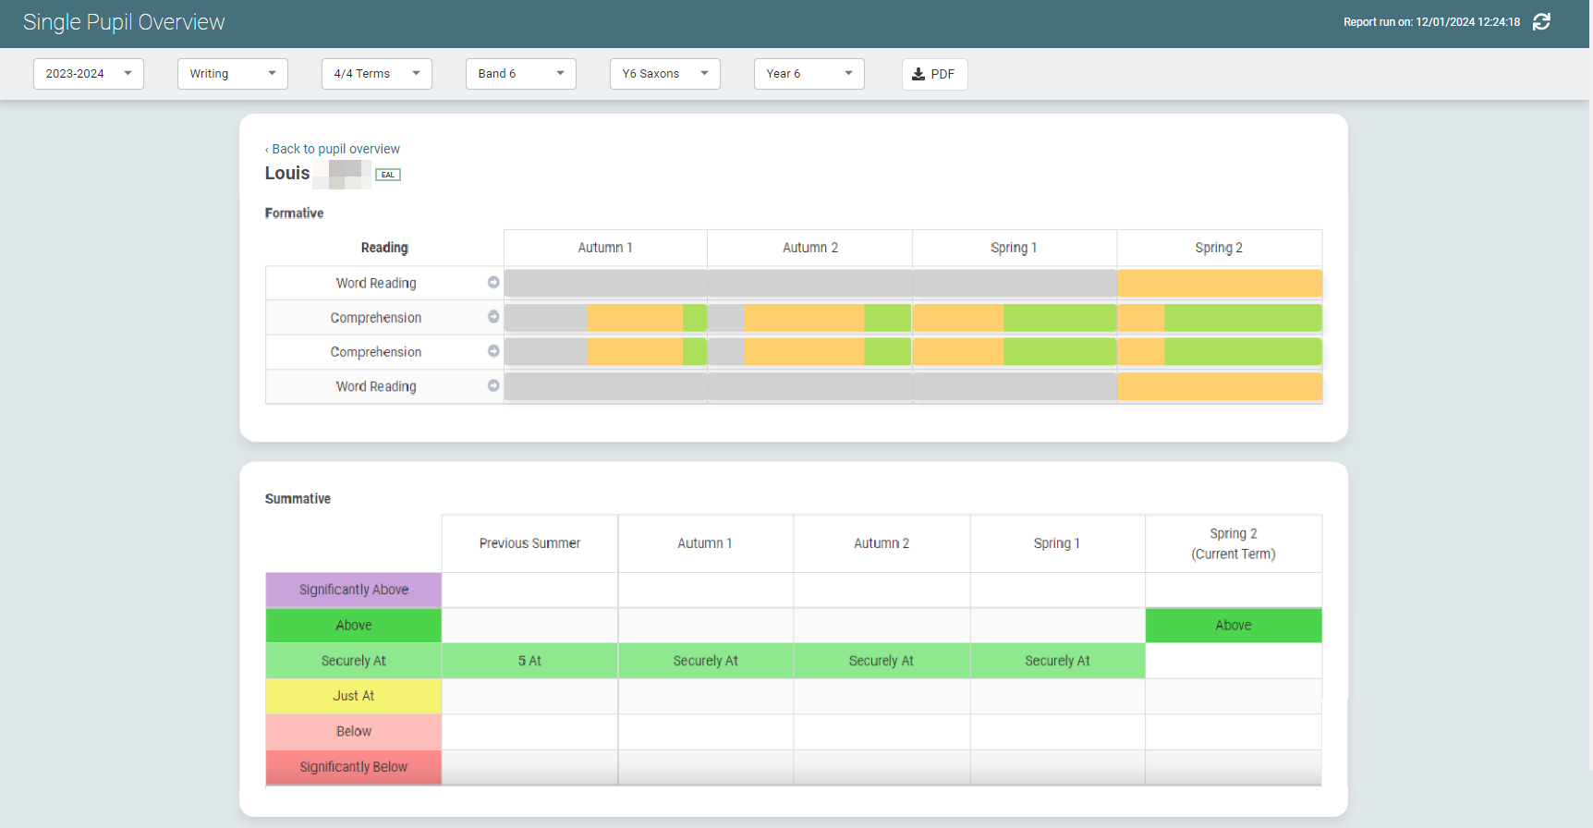Select the purple Significantly Above legend cell
Screen dimensions: 1593x828
(354, 590)
